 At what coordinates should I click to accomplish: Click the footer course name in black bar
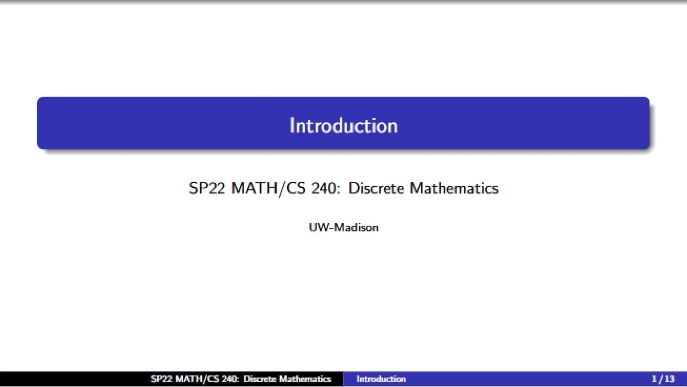[241, 379]
